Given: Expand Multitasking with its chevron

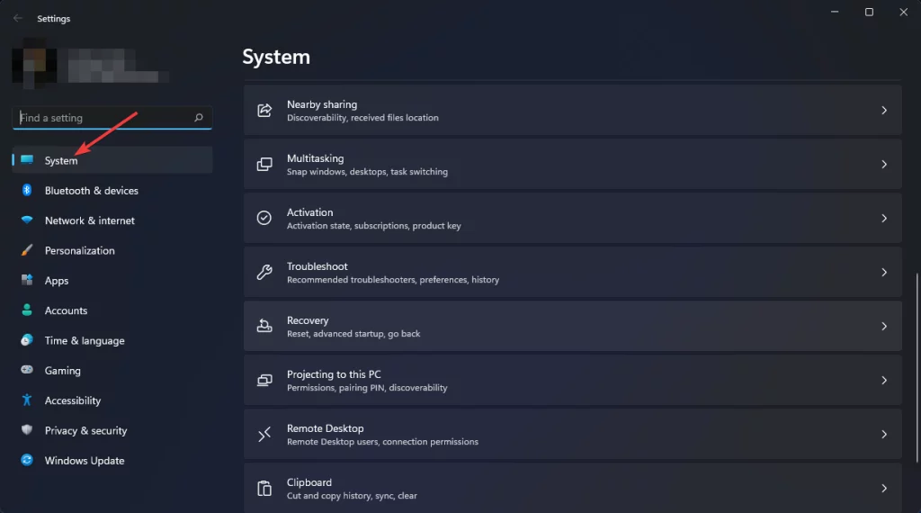Looking at the screenshot, I should coord(884,164).
